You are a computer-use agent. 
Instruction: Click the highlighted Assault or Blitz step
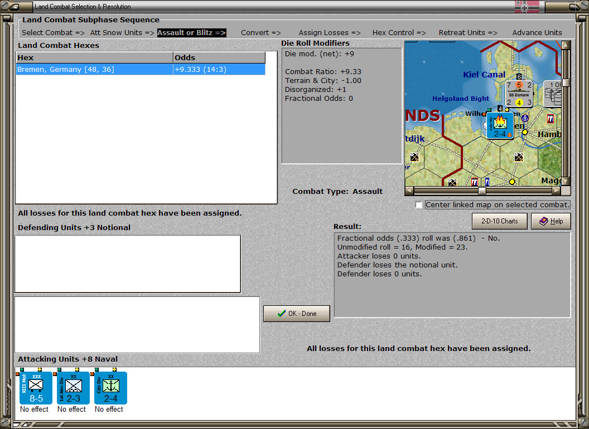click(191, 33)
